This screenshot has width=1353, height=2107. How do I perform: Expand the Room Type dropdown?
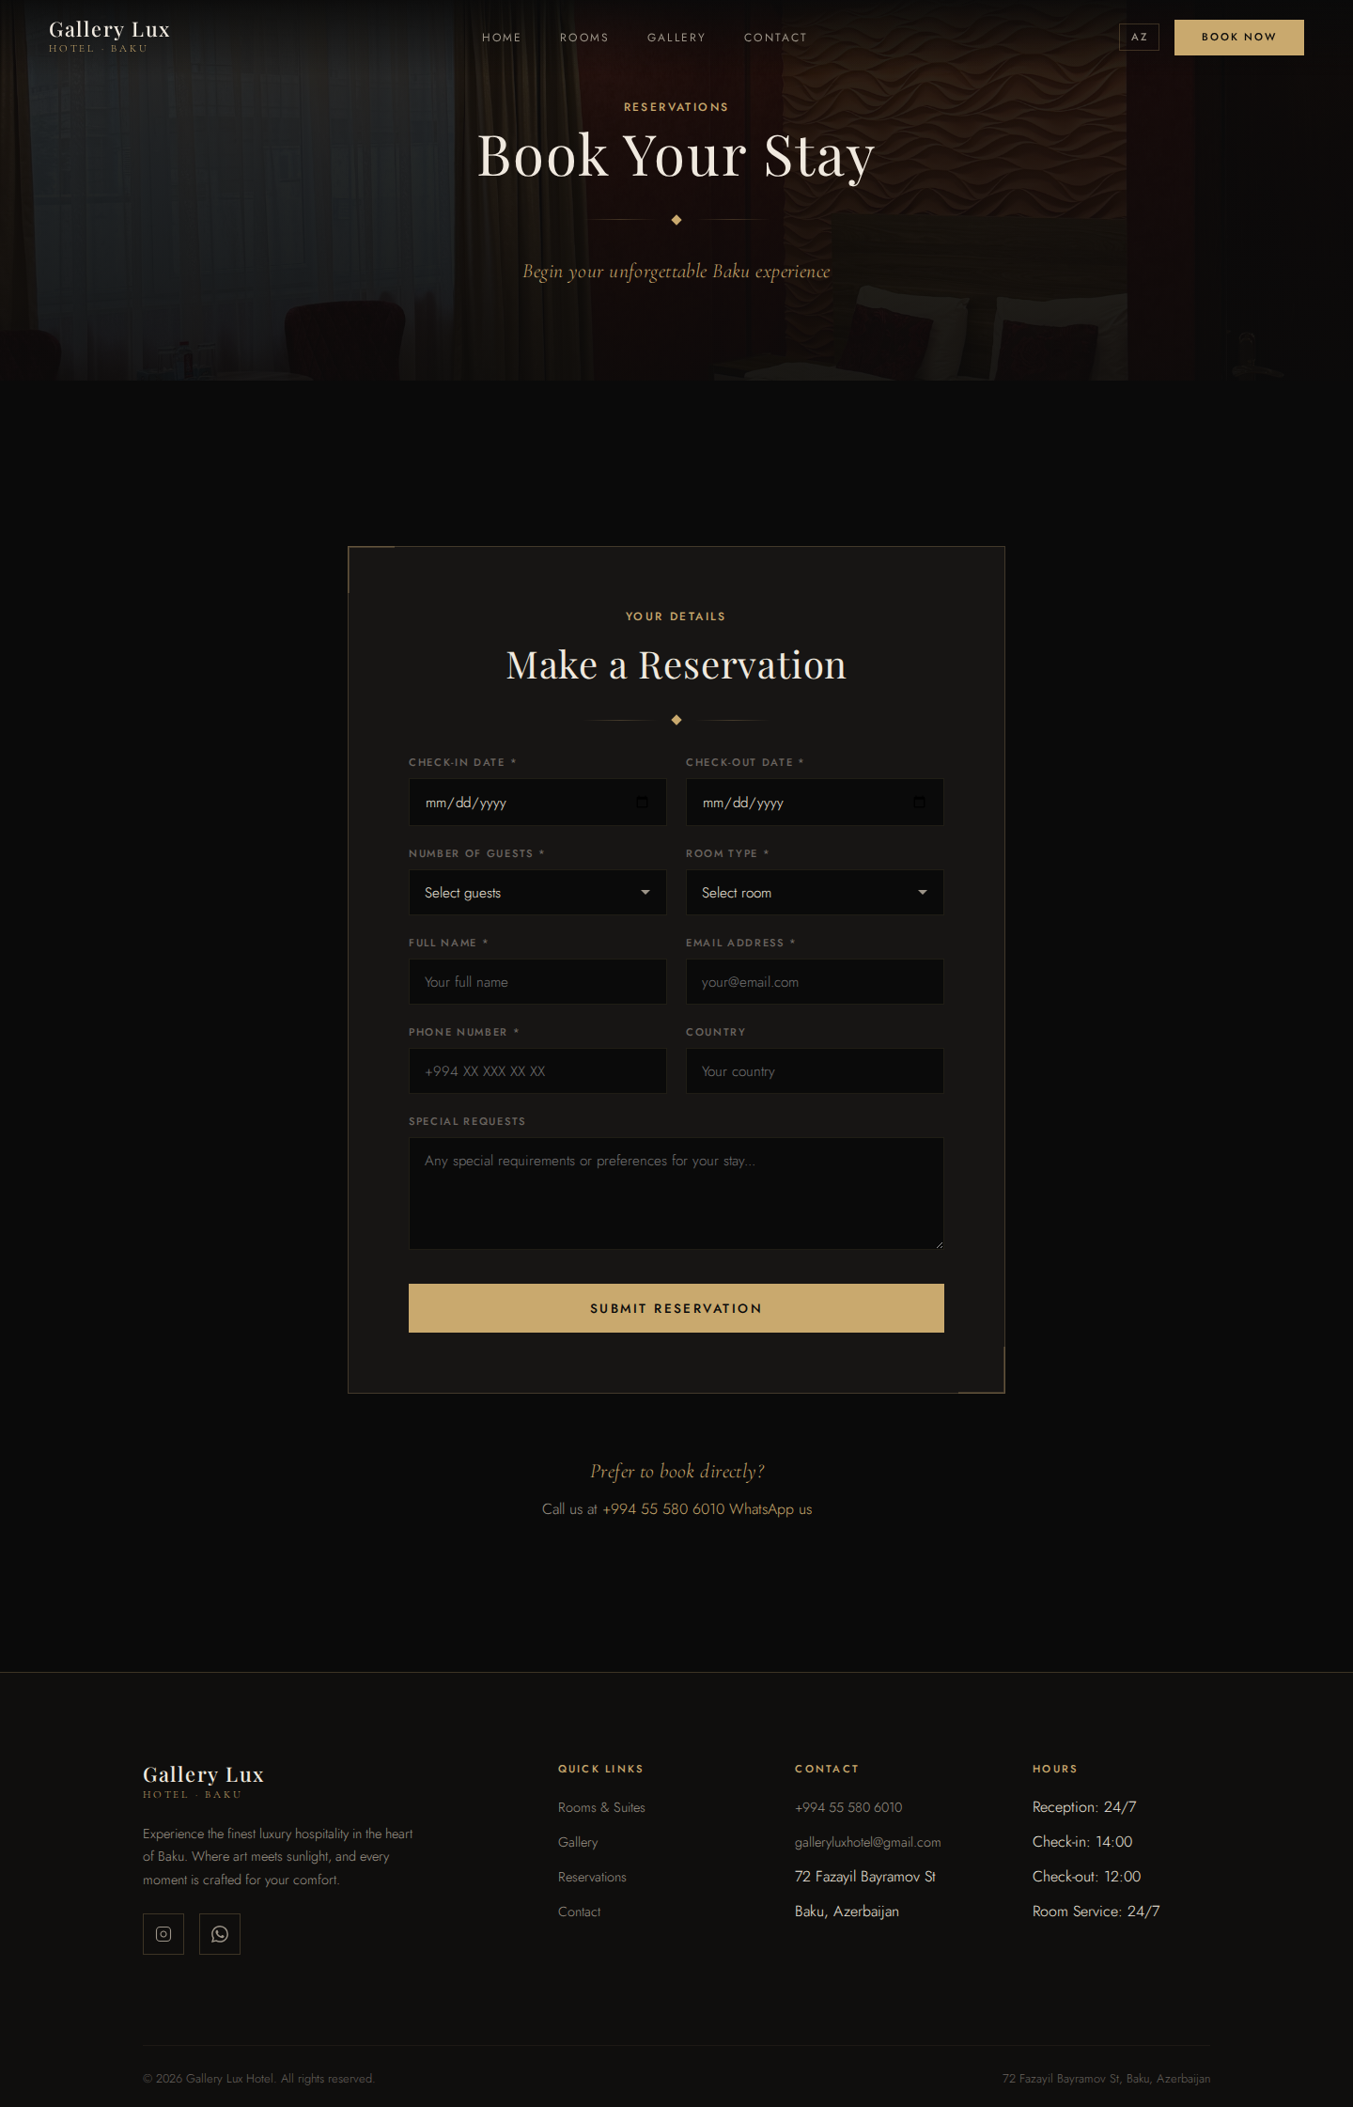[x=815, y=893]
